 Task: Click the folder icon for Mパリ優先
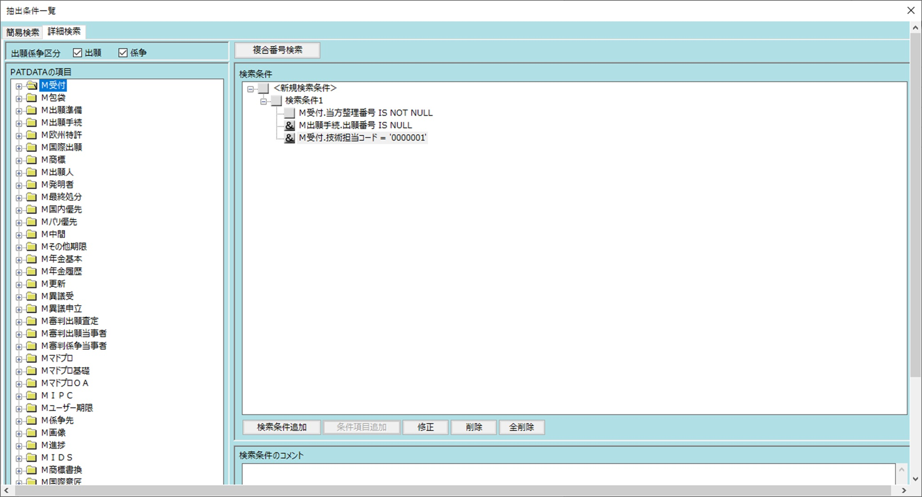click(x=32, y=222)
